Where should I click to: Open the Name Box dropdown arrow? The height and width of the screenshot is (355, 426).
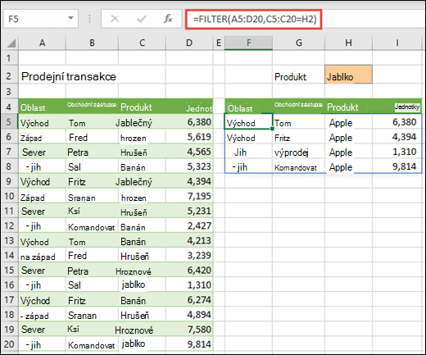[70, 18]
